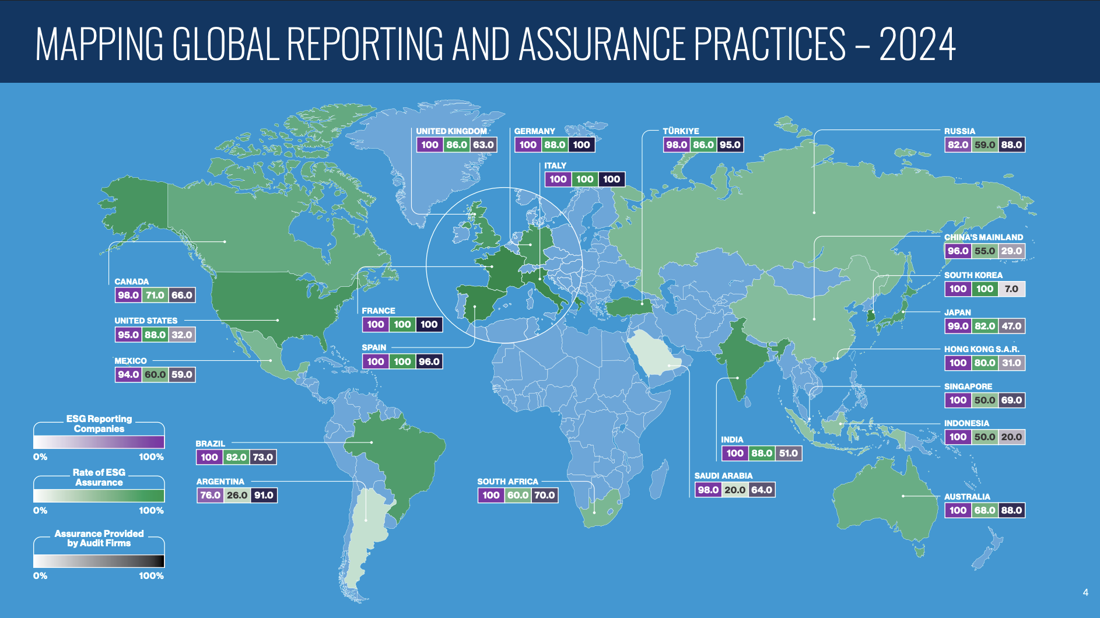Click the Australia 68.0 assurance value
The image size is (1100, 618).
pyautogui.click(x=985, y=510)
